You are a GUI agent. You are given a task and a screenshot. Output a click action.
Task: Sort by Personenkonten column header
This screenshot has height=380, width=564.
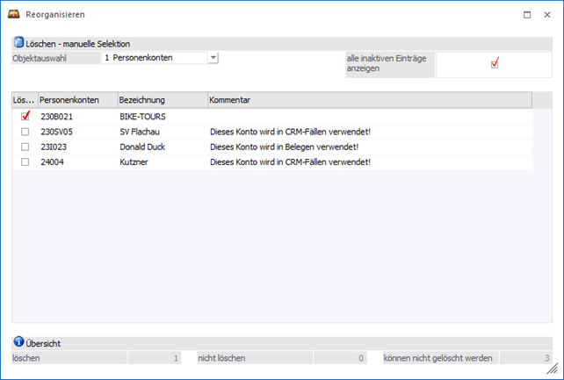[76, 100]
